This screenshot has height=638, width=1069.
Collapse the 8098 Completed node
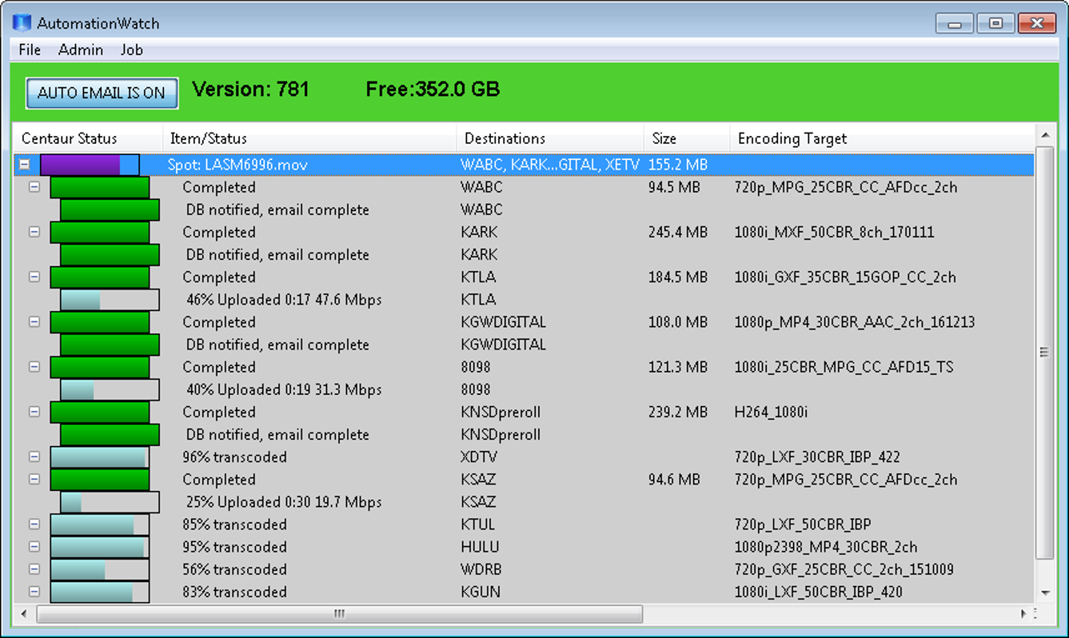pos(34,367)
